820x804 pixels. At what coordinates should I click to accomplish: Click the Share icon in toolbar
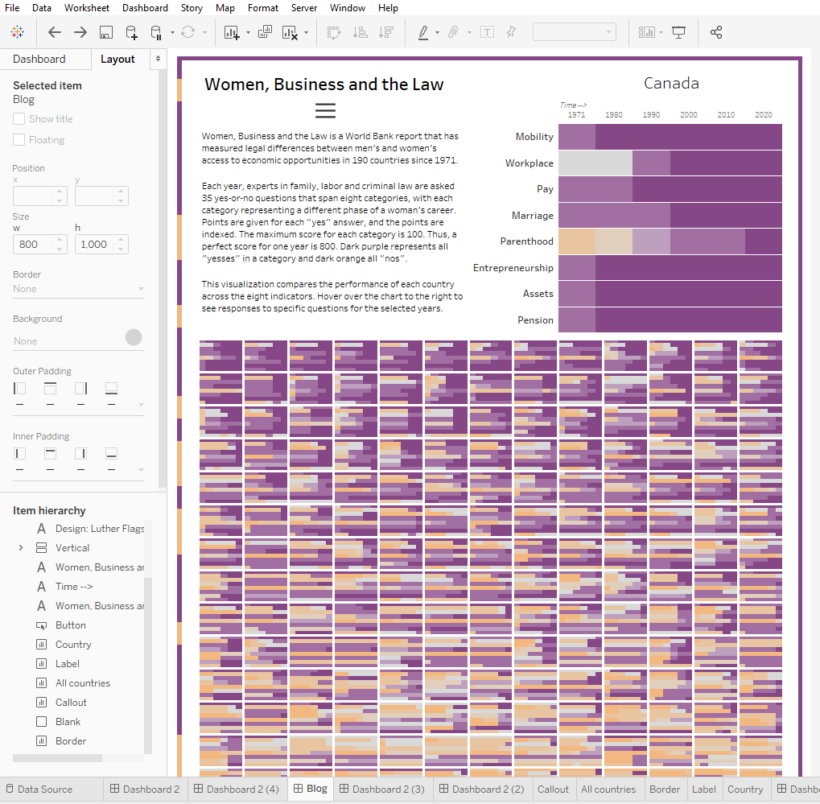coord(715,32)
